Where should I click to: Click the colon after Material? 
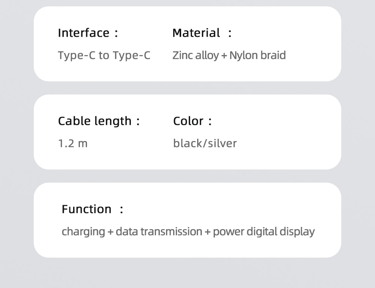coord(230,34)
